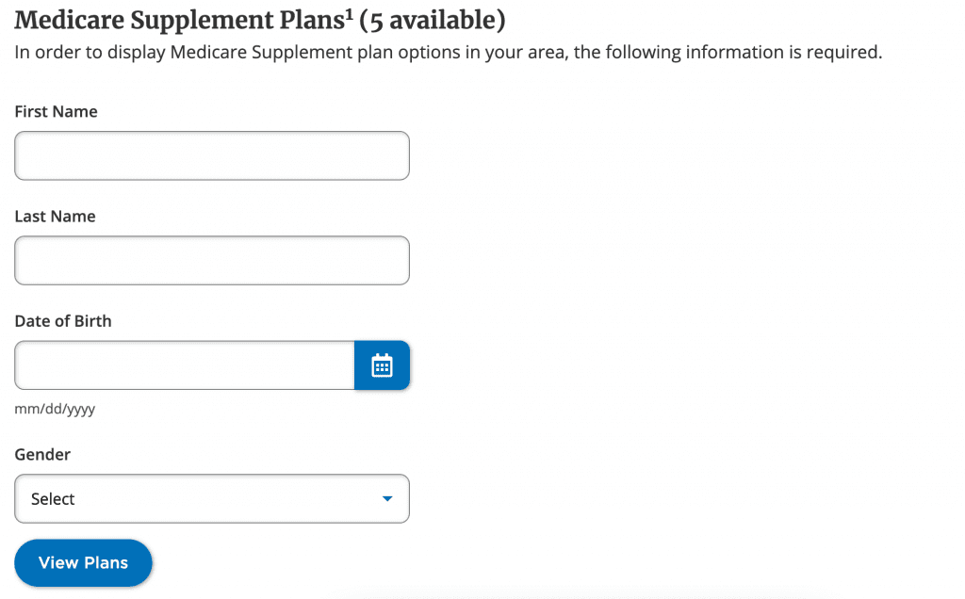Select the empty First Name entry box
This screenshot has height=599, width=965.
pos(212,155)
